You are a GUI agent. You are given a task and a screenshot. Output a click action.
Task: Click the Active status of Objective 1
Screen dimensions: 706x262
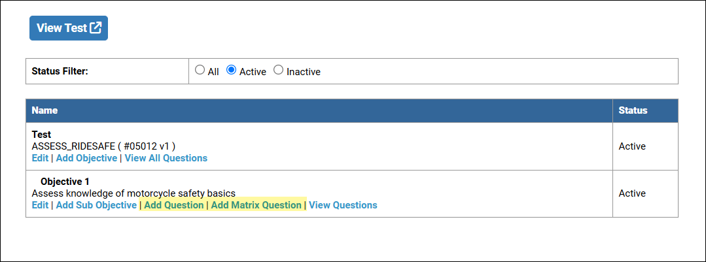(x=632, y=193)
